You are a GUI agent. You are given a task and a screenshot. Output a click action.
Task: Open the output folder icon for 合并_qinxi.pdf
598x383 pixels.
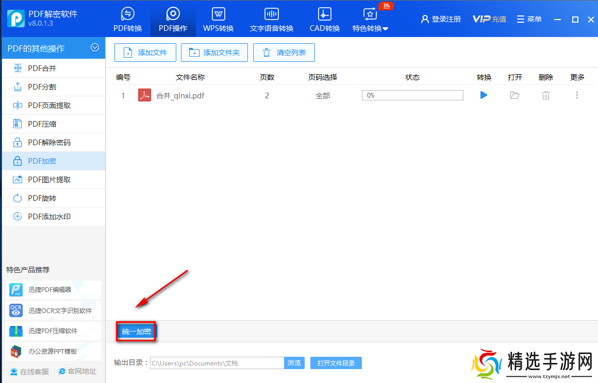point(514,95)
